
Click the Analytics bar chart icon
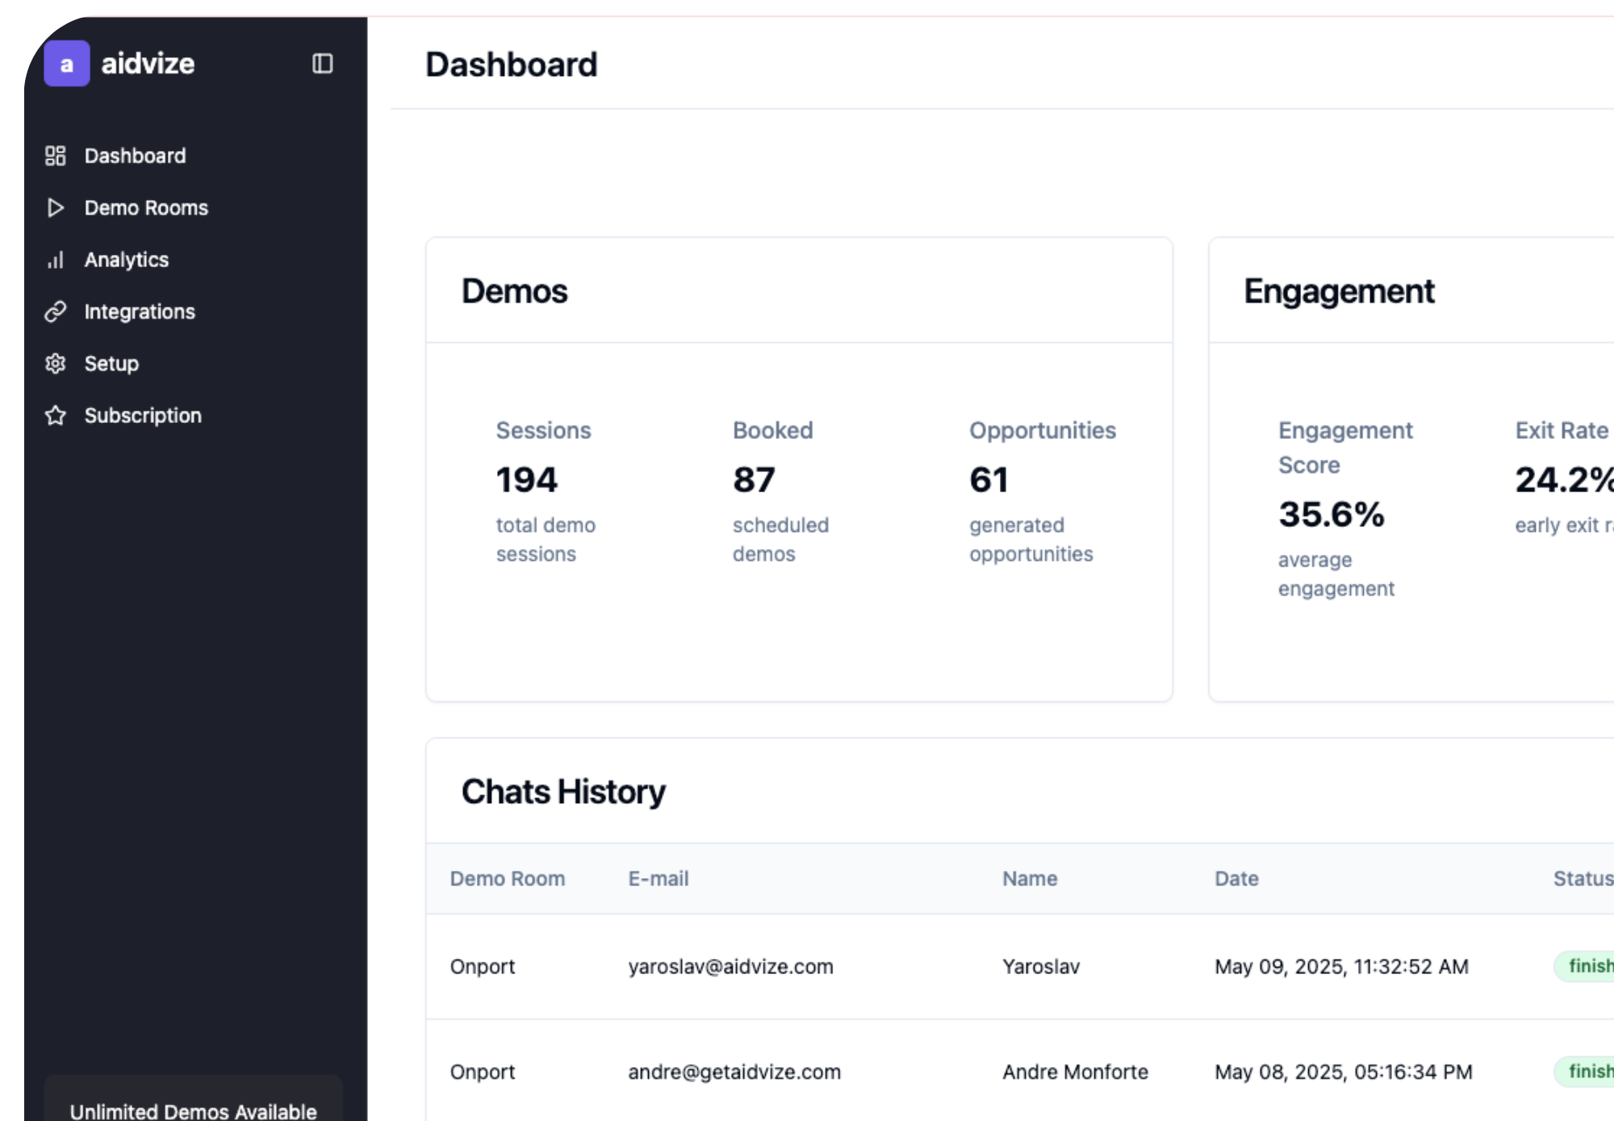pyautogui.click(x=55, y=260)
